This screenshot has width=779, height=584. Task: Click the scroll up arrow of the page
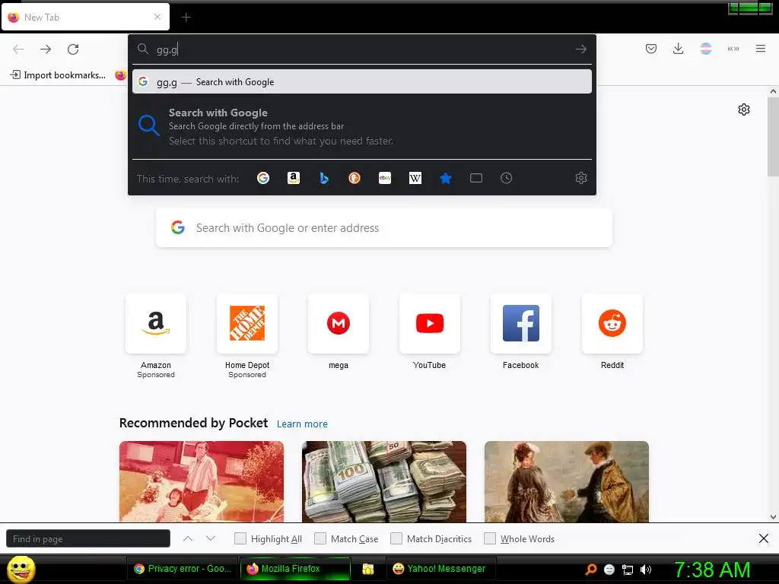[x=773, y=91]
